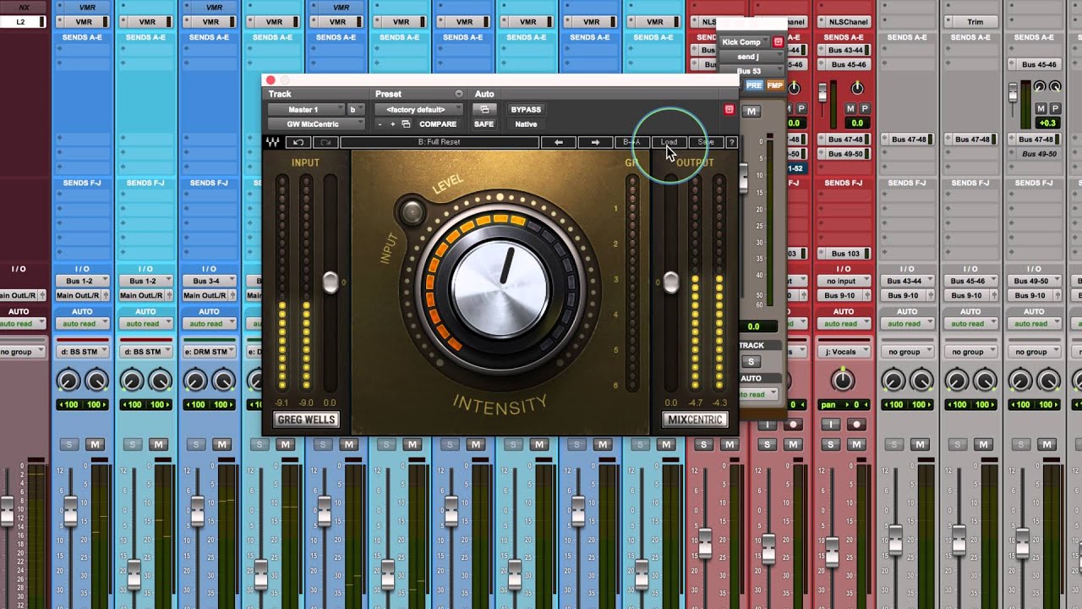Open the Kick Comp track selector
The width and height of the screenshot is (1082, 609).
tap(745, 41)
